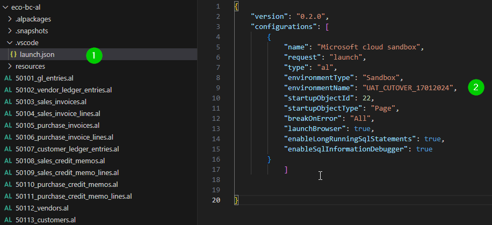Open file 50109_sales_credit_memo_lines.al

67,172
